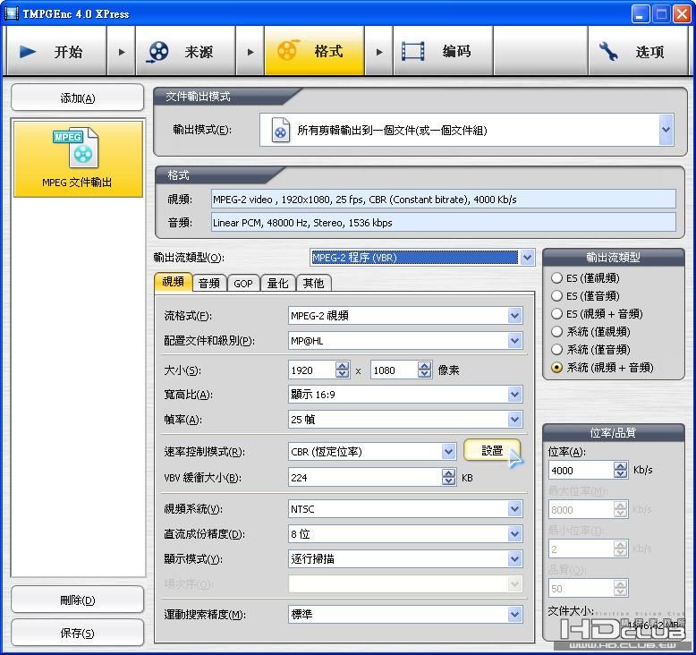Adjust the bitrate 4000 spinner arrows
The height and width of the screenshot is (655, 696).
point(621,470)
